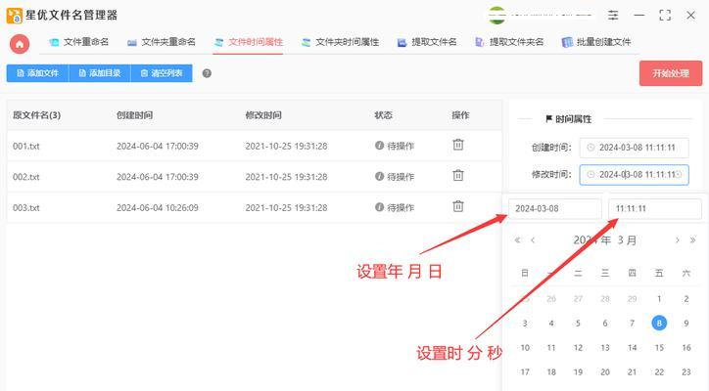Viewport: 709px width, 391px height.
Task: Click 001.txt creation time 2024-06-04 17:00:39
Action: (x=158, y=146)
